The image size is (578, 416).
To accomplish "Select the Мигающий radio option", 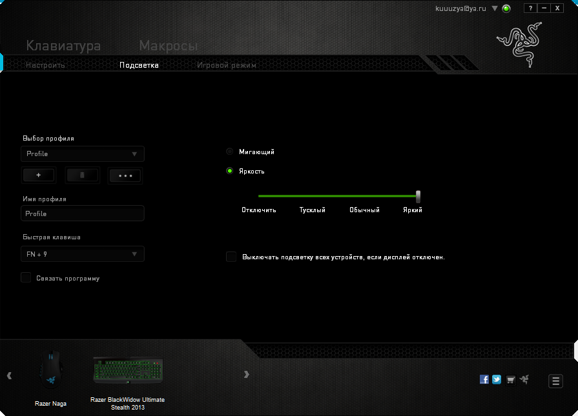I will (x=230, y=152).
